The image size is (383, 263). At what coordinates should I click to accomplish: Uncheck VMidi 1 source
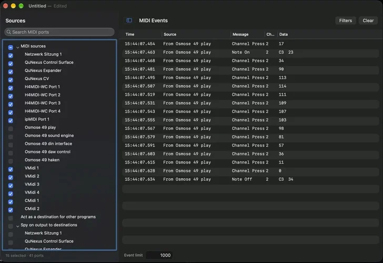(x=11, y=169)
